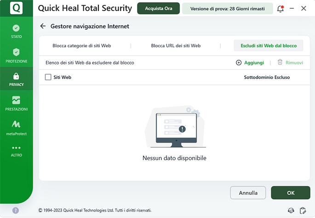
Task: Open the Protezione section in sidebar
Action: pyautogui.click(x=16, y=52)
